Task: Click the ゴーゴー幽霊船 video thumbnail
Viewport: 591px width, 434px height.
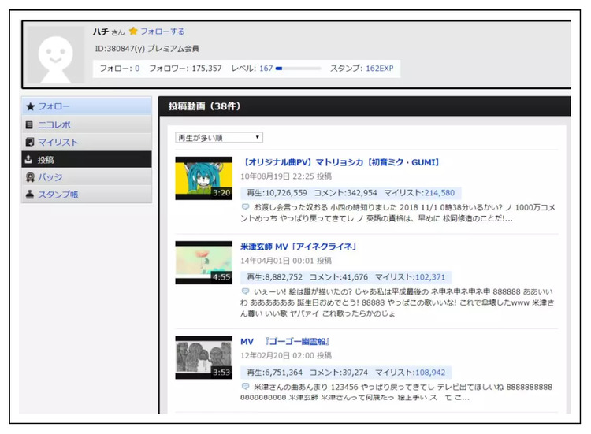Action: pos(203,358)
